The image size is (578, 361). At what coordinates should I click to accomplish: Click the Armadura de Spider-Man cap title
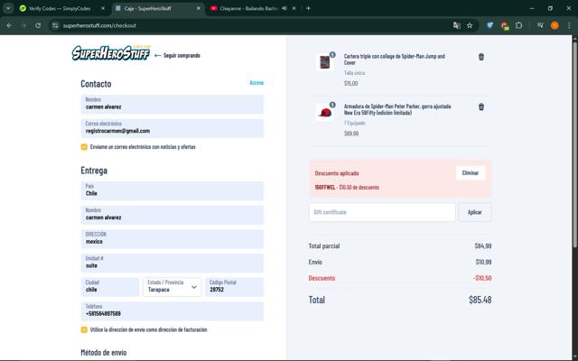coord(397,109)
